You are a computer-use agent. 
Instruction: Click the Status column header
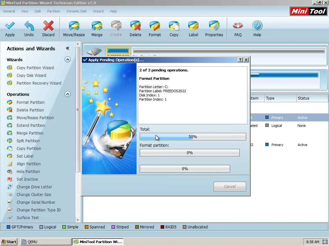pyautogui.click(x=312, y=98)
